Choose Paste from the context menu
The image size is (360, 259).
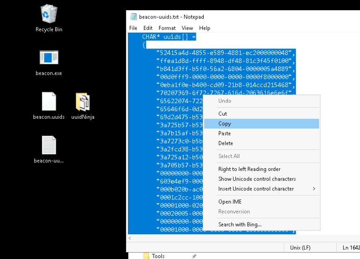pos(261,133)
